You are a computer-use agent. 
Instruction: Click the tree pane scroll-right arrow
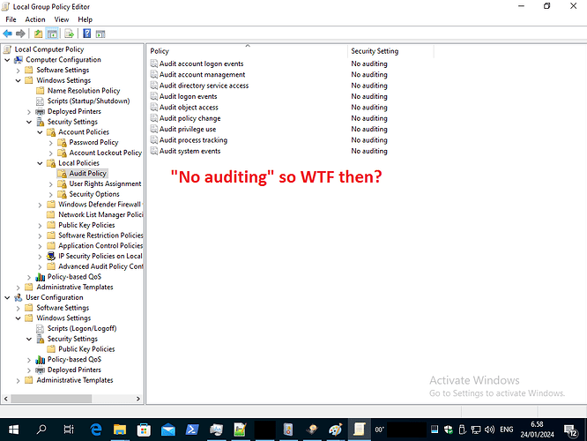138,399
